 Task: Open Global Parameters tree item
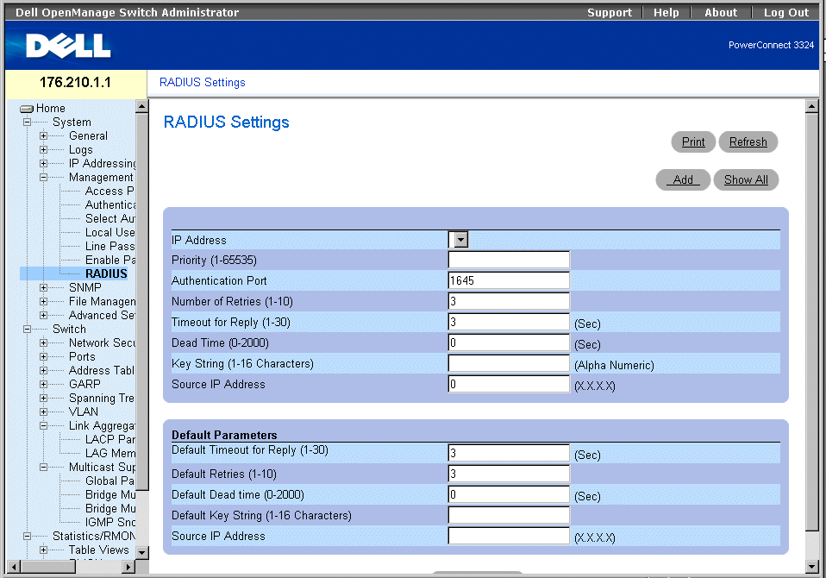pyautogui.click(x=110, y=481)
